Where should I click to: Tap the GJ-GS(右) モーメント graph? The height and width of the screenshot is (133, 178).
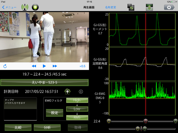coord(142,30)
